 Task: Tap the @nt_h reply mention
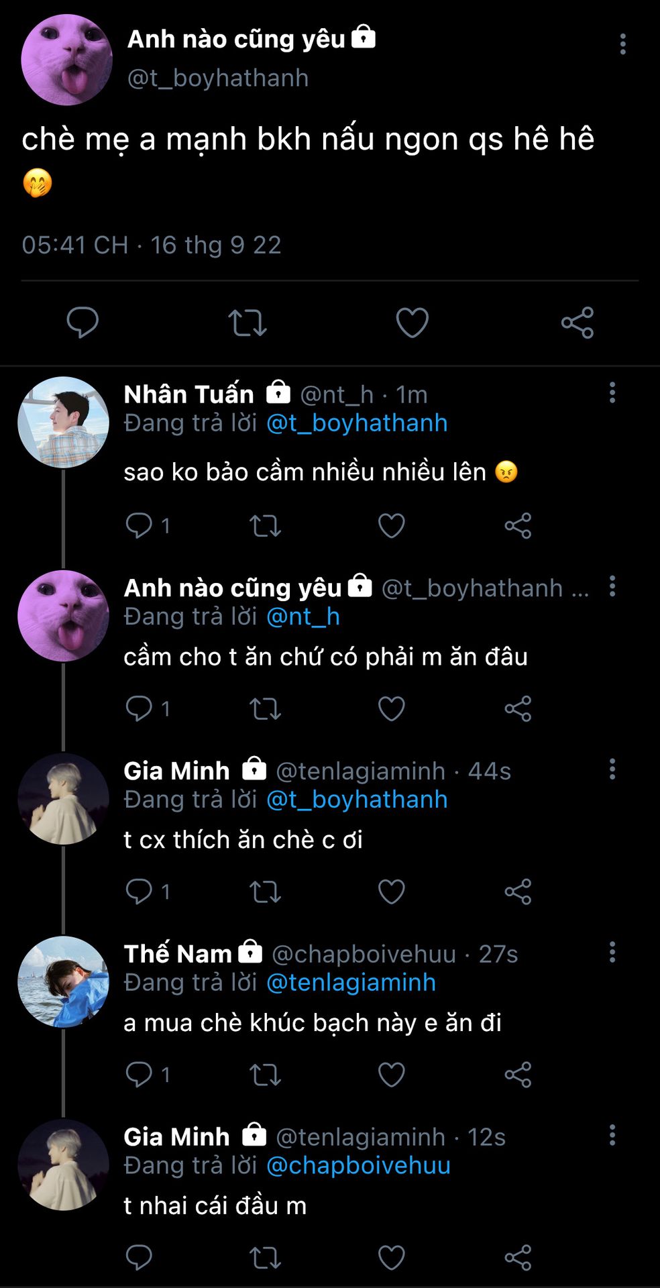coord(303,616)
